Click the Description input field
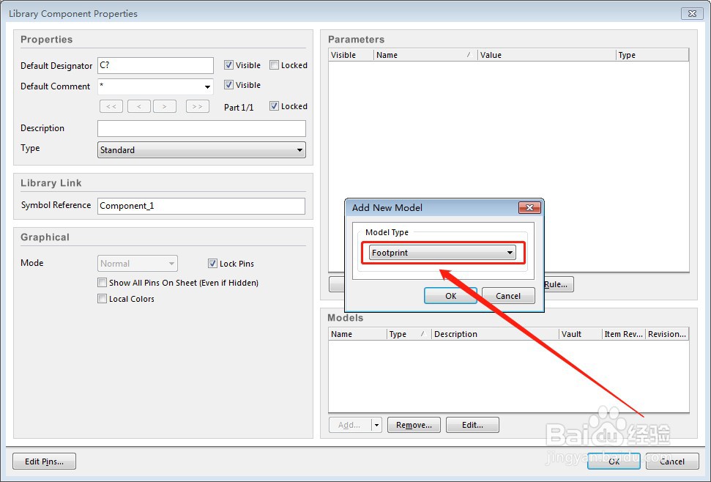Viewport: 711px width, 482px height. point(201,128)
